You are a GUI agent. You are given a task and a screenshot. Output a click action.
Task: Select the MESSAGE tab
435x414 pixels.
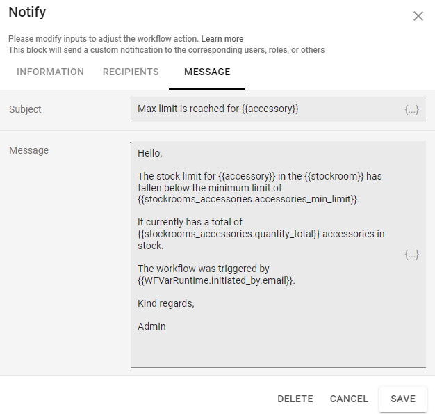(207, 72)
